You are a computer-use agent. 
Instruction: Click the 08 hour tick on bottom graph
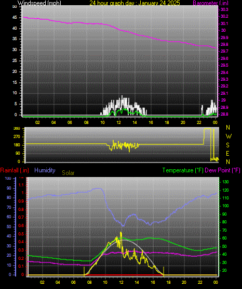(89, 282)
